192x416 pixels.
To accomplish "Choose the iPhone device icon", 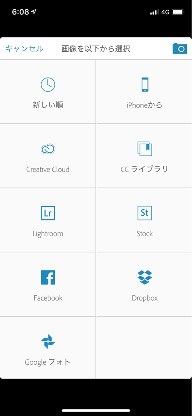I will click(x=144, y=85).
